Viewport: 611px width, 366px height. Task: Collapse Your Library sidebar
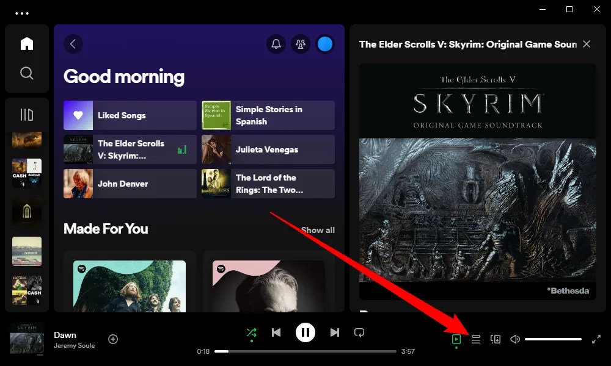point(27,113)
